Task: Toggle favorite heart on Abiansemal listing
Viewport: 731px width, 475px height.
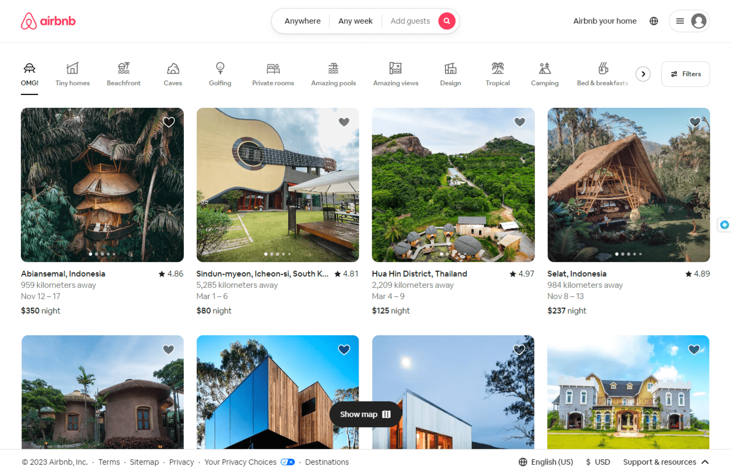Action: 169,122
